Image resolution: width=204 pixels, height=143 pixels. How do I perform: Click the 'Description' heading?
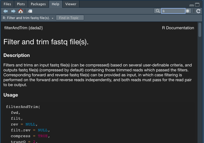click(x=17, y=55)
